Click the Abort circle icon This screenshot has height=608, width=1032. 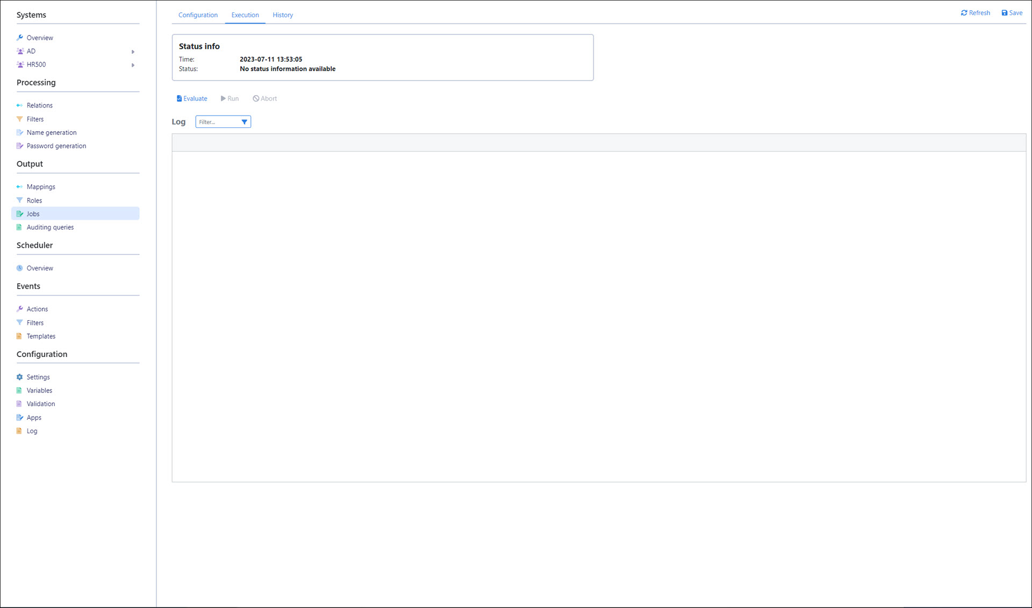tap(256, 98)
